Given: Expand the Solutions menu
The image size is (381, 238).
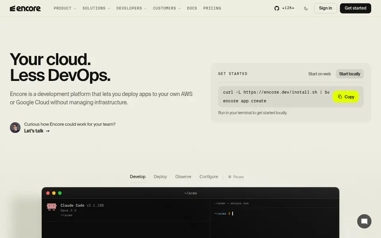Looking at the screenshot, I should (x=96, y=8).
